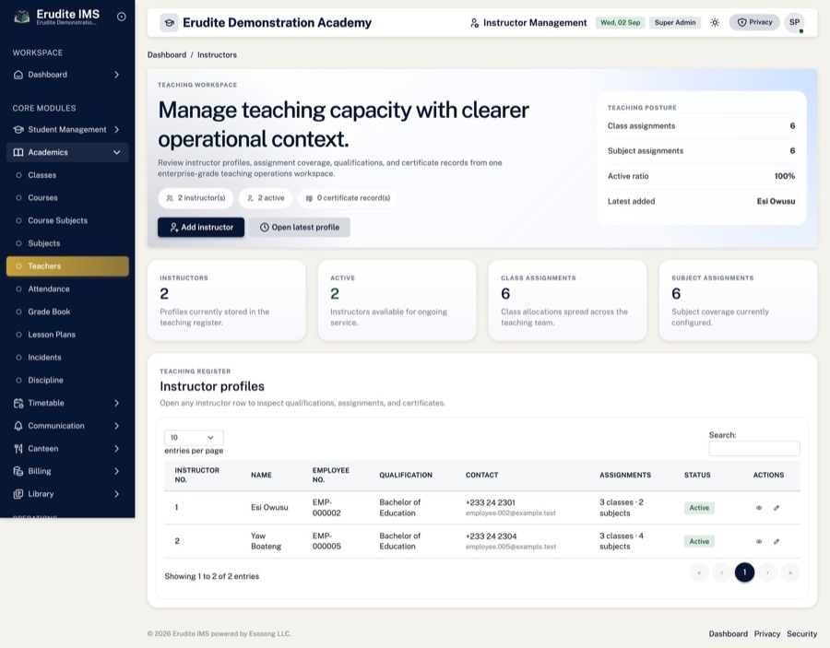Click the first-page pagination arrow
This screenshot has height=648, width=830.
(x=699, y=572)
